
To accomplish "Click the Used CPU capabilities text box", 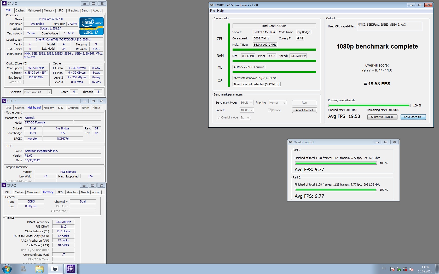I will [389, 26].
